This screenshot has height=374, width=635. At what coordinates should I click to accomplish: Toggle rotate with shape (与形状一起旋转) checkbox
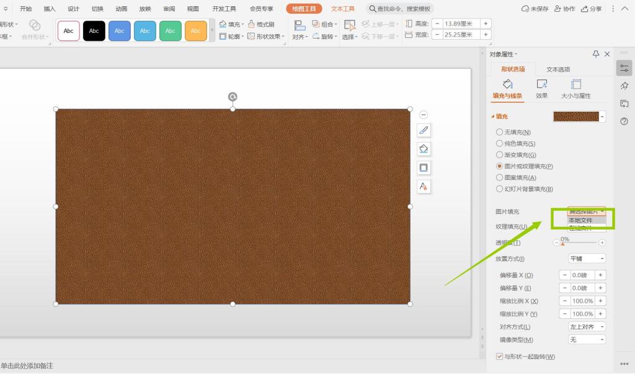(499, 357)
